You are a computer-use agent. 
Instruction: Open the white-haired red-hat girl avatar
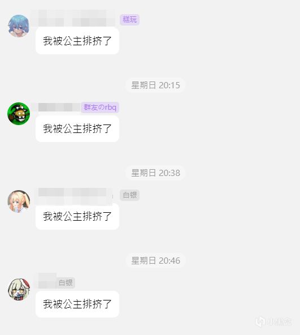[x=19, y=289]
